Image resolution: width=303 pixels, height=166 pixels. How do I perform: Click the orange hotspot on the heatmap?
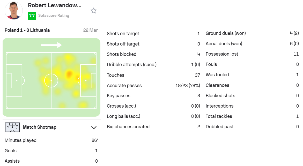pos(69,74)
